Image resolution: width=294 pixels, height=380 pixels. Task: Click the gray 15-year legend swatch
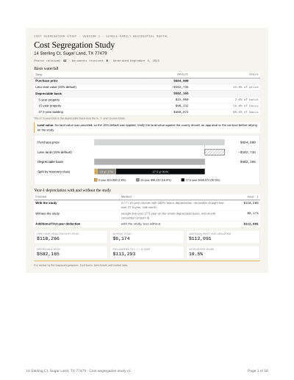tap(137, 180)
